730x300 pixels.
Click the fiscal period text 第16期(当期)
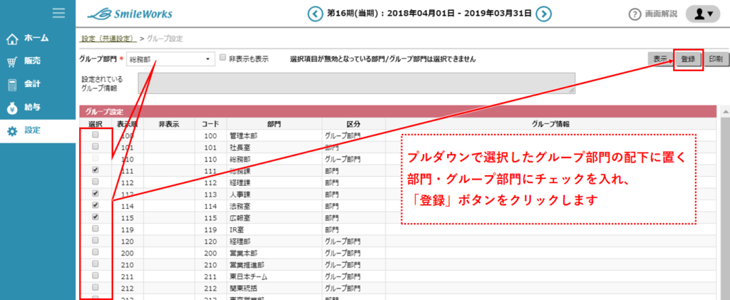pyautogui.click(x=352, y=14)
